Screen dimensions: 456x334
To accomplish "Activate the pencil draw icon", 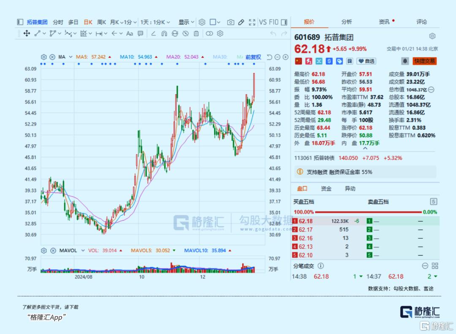I will 241,22.
